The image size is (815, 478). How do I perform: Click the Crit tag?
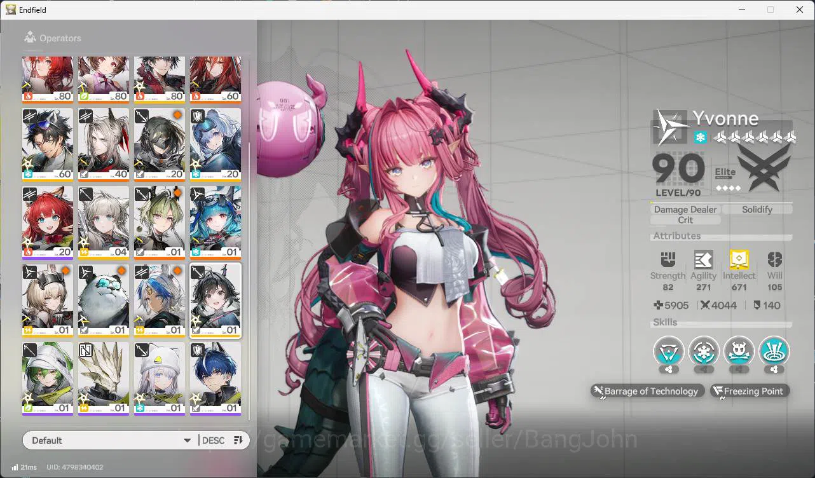pos(685,220)
